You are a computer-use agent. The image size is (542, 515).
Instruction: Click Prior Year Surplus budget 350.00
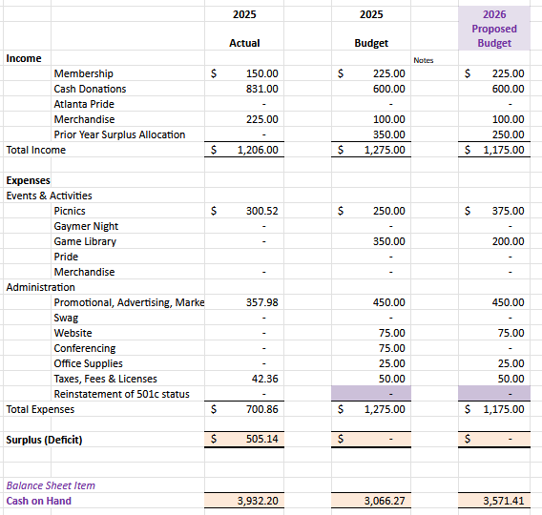point(389,134)
